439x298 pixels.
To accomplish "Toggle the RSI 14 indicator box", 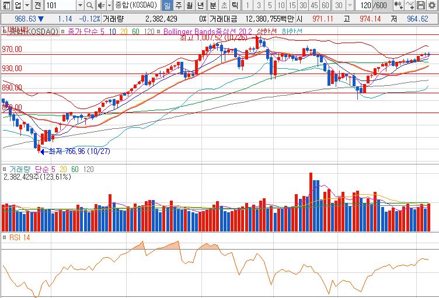I will (5, 237).
